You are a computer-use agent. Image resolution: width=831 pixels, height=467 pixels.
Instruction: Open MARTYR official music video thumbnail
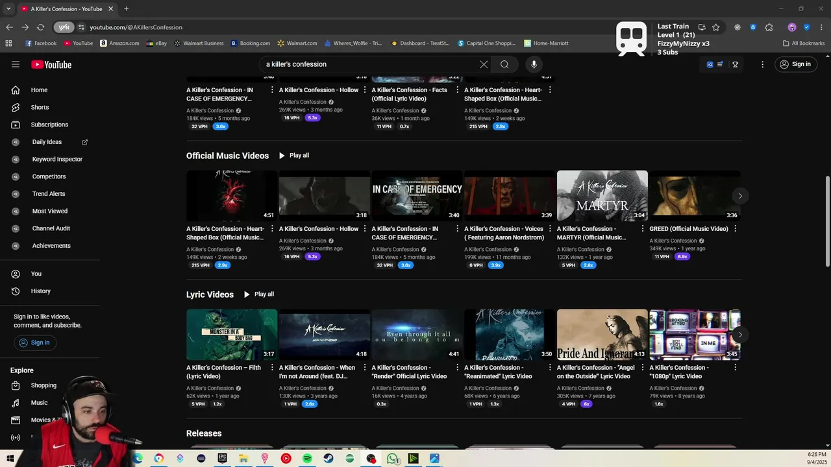pyautogui.click(x=602, y=196)
